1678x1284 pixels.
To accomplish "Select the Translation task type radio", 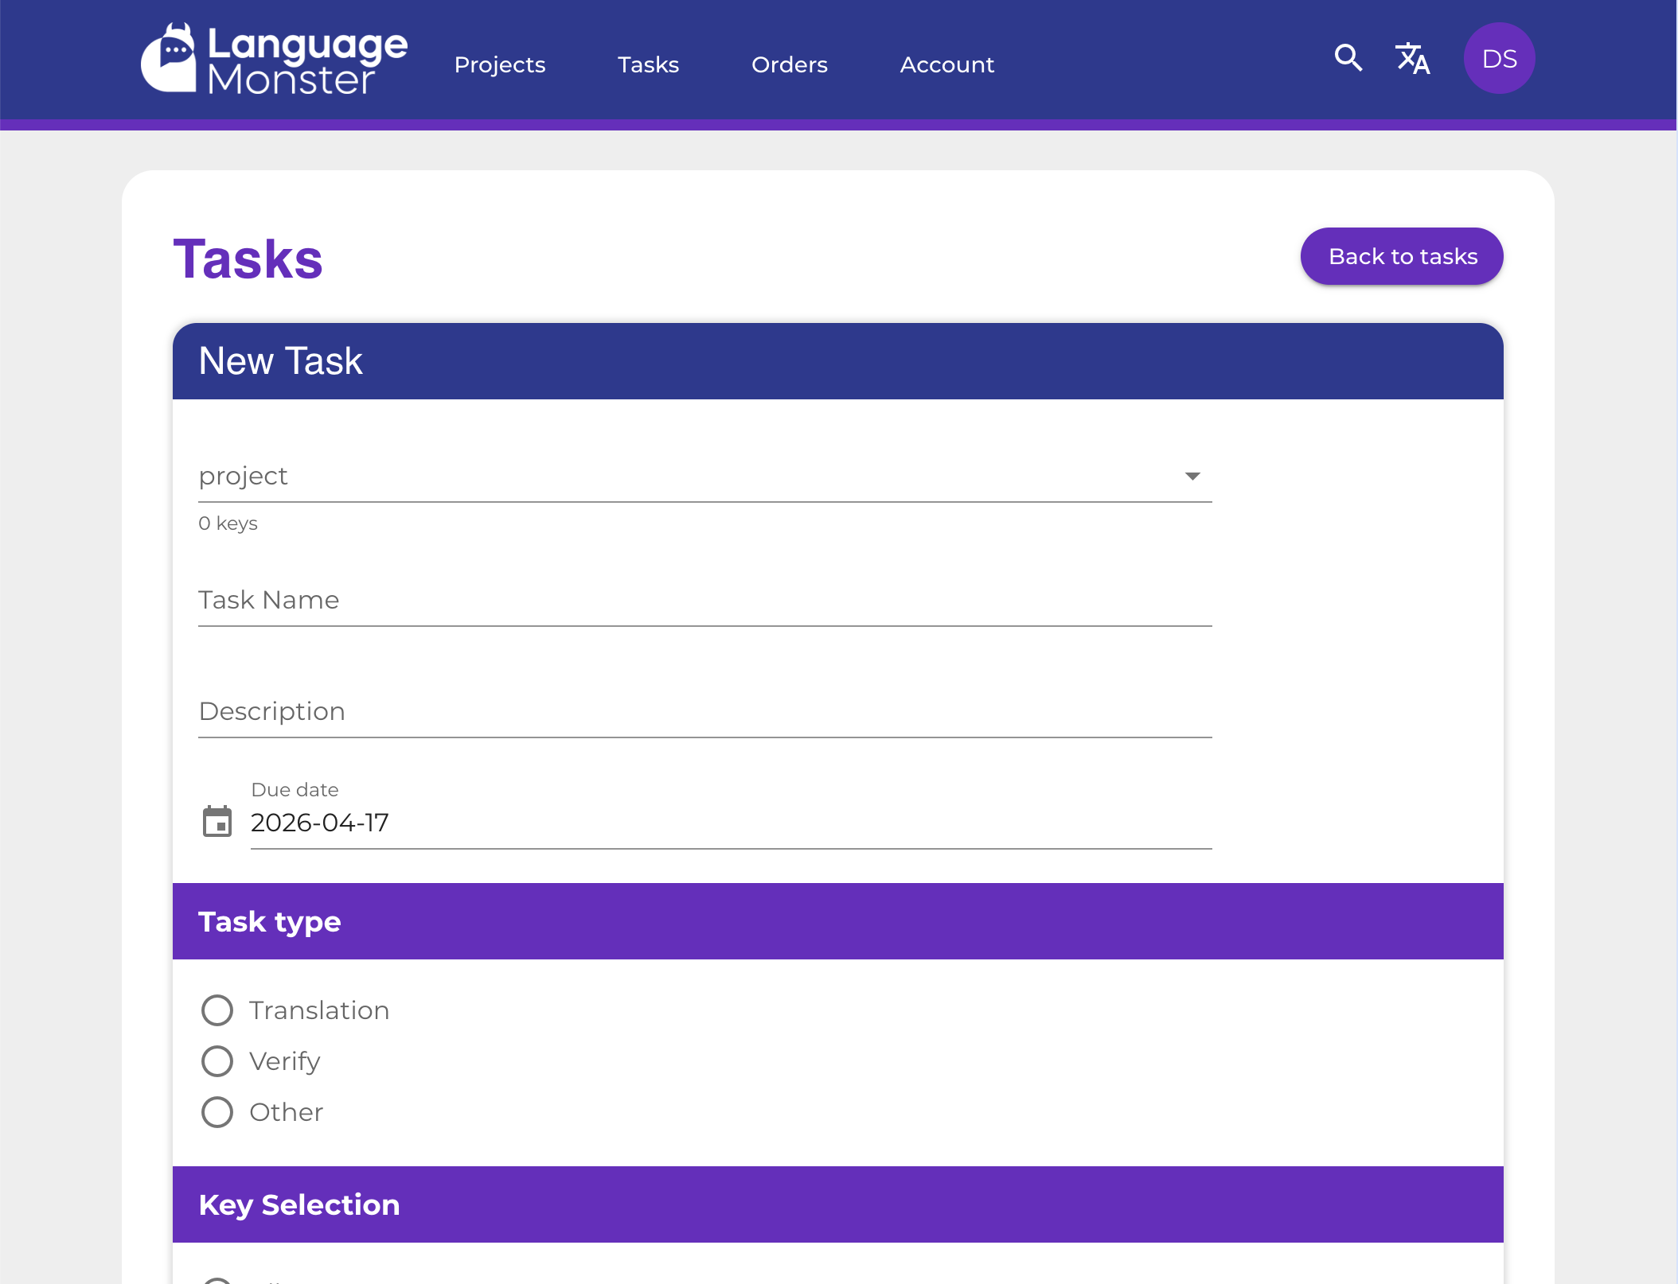I will (x=217, y=1010).
